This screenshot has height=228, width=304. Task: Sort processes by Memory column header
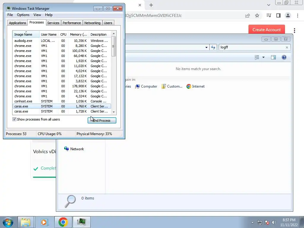78,34
